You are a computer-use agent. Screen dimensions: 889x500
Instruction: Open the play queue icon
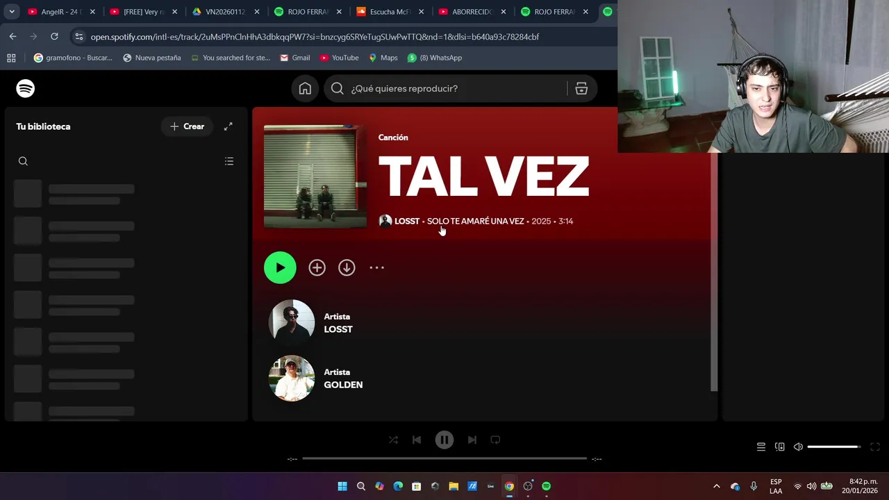point(761,447)
